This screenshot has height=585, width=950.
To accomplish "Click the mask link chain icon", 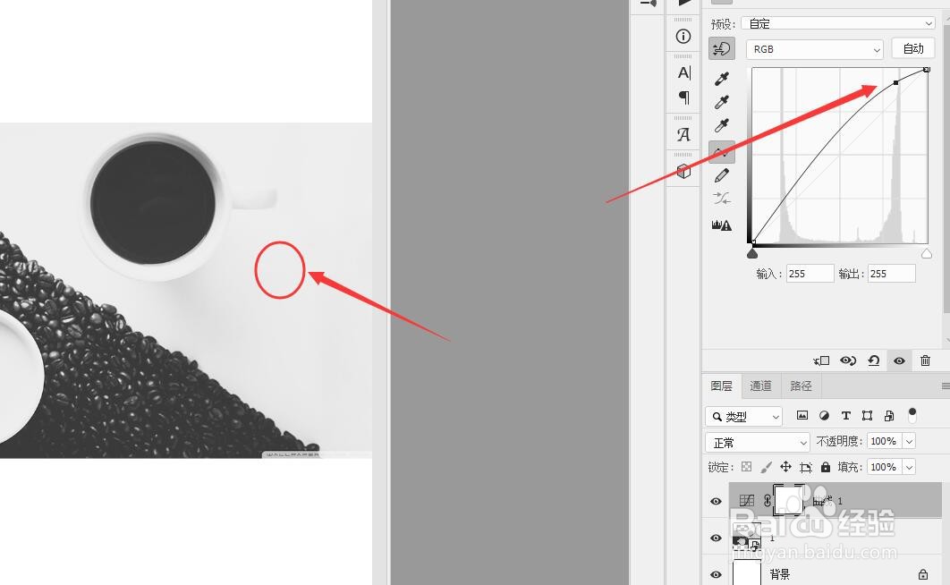I will (x=767, y=500).
